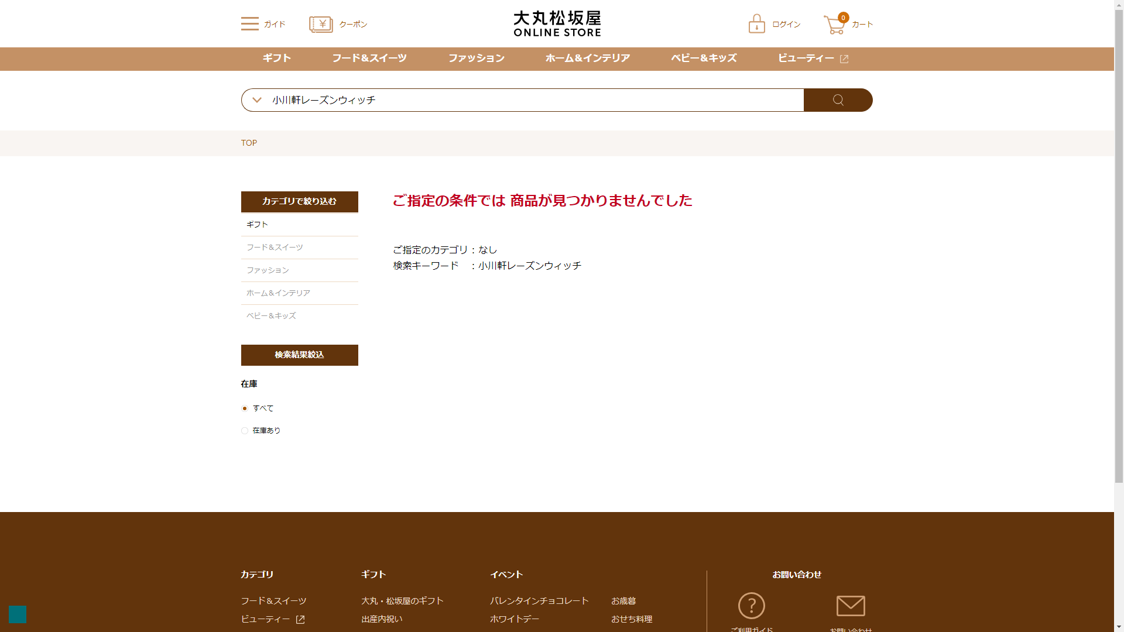Click the login padlock icon
The width and height of the screenshot is (1124, 632).
pyautogui.click(x=756, y=24)
